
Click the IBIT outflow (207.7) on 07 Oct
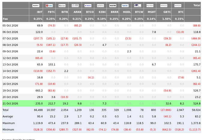point(38,39)
